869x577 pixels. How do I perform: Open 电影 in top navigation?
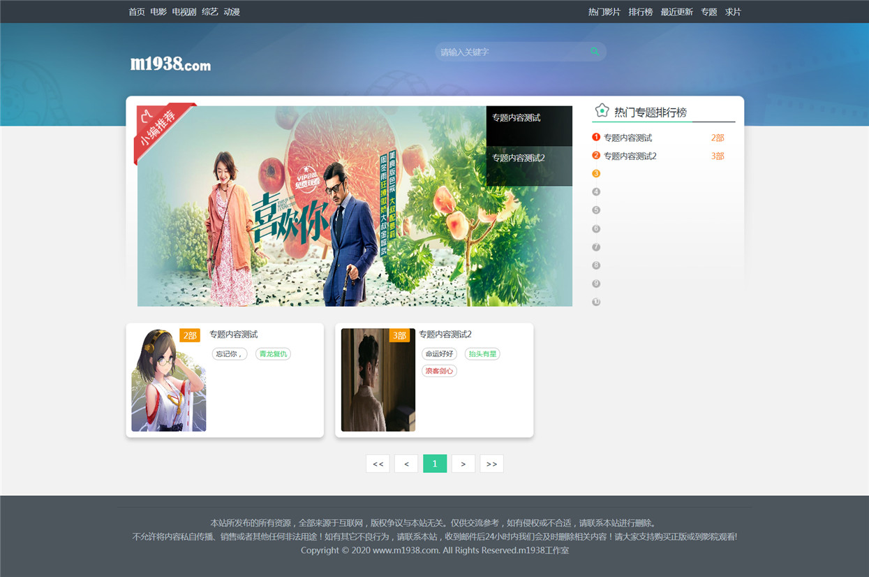click(158, 12)
